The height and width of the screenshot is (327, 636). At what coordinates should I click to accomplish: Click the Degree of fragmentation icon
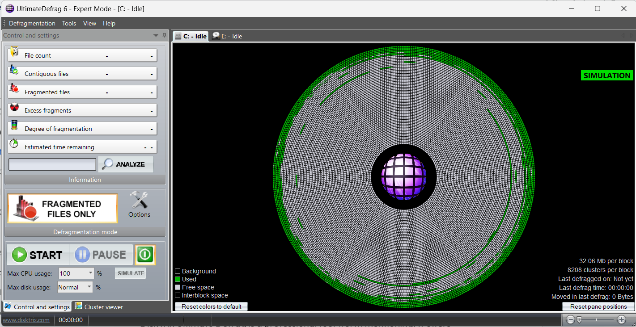(14, 126)
